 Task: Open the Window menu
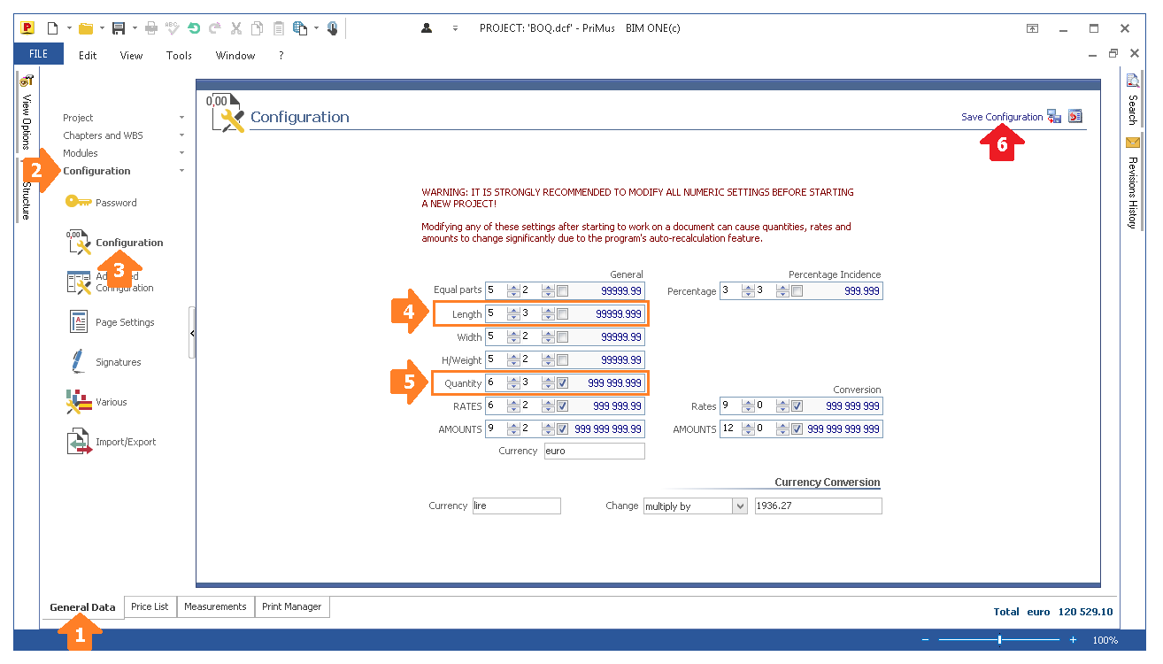[235, 55]
